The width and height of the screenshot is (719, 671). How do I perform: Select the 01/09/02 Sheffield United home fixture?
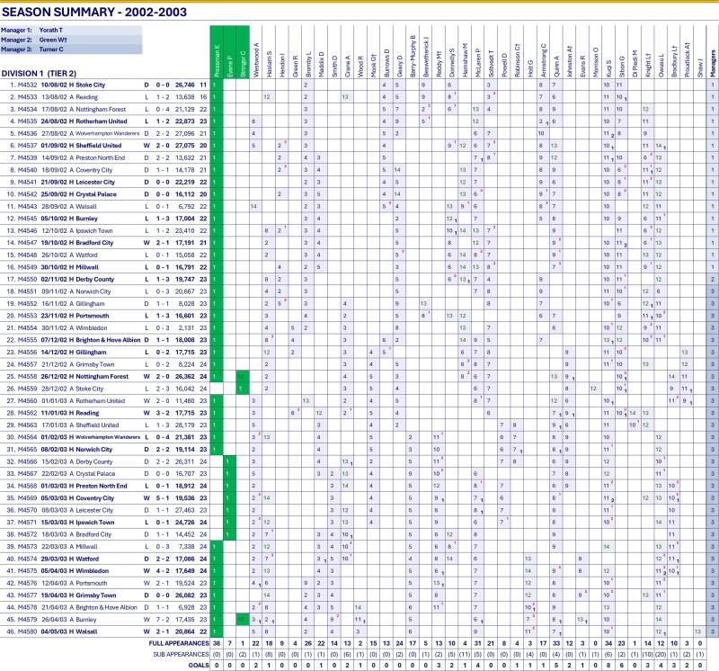[x=105, y=146]
